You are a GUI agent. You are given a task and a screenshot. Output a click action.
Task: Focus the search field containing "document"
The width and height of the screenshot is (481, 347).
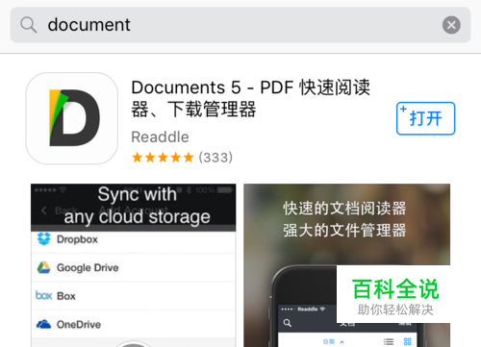pyautogui.click(x=240, y=25)
